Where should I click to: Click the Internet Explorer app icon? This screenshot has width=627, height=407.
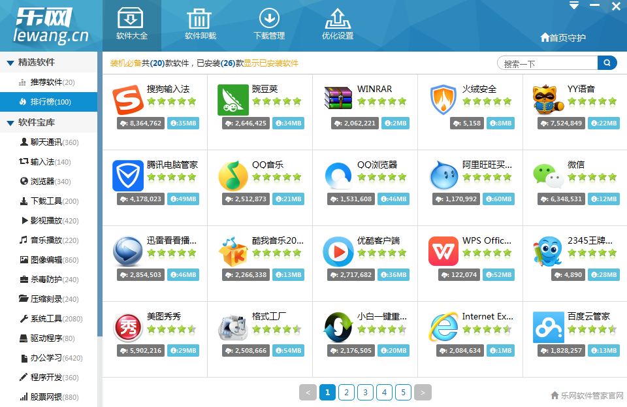443,327
